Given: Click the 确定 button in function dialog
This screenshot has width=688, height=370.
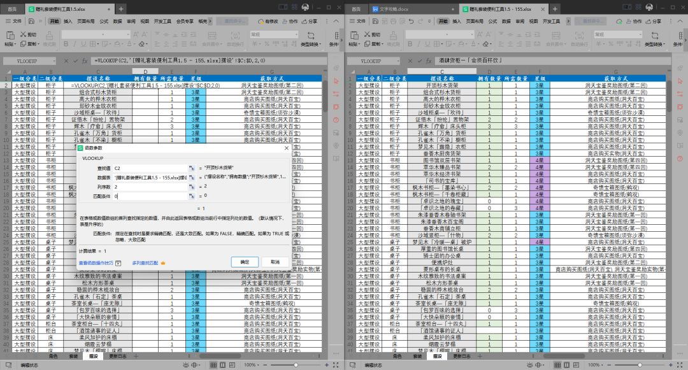Looking at the screenshot, I should pos(245,262).
